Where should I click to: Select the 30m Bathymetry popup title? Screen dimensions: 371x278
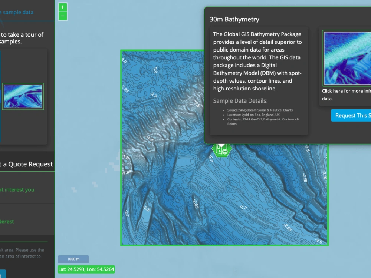pyautogui.click(x=234, y=19)
